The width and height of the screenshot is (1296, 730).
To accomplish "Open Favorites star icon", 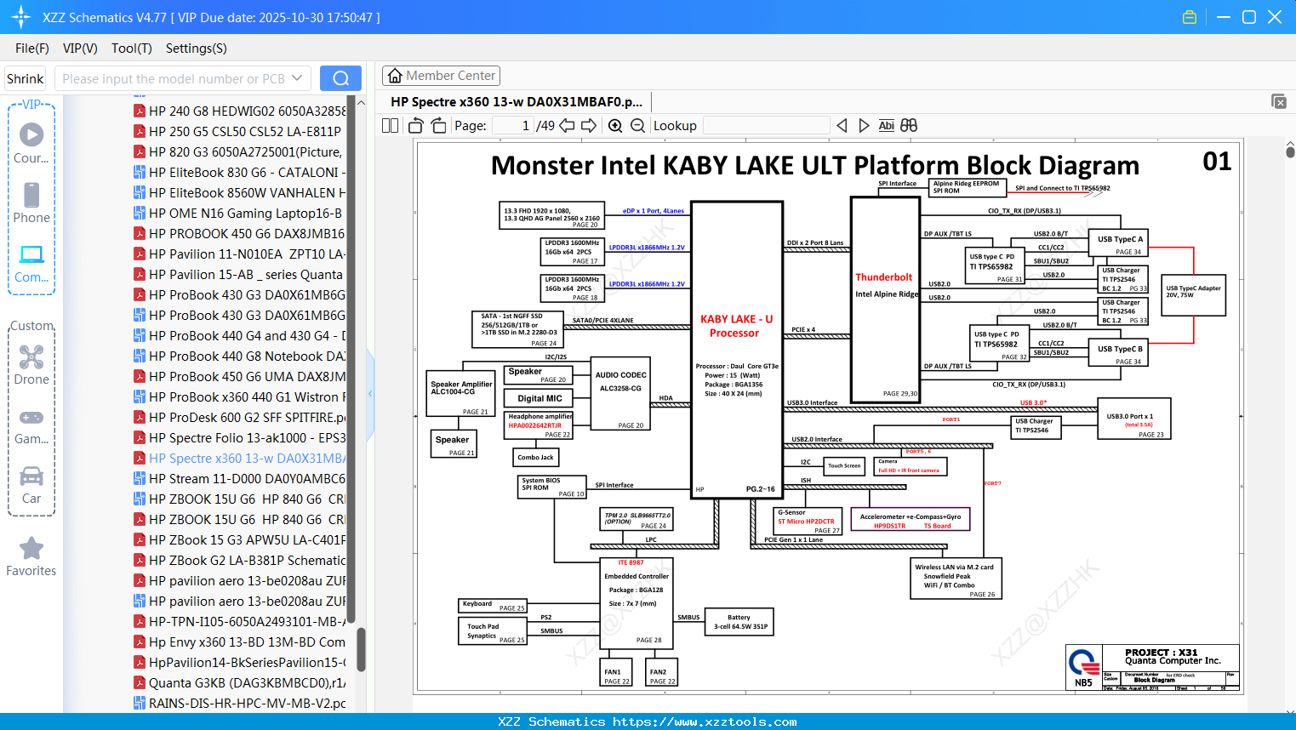I will (x=31, y=548).
